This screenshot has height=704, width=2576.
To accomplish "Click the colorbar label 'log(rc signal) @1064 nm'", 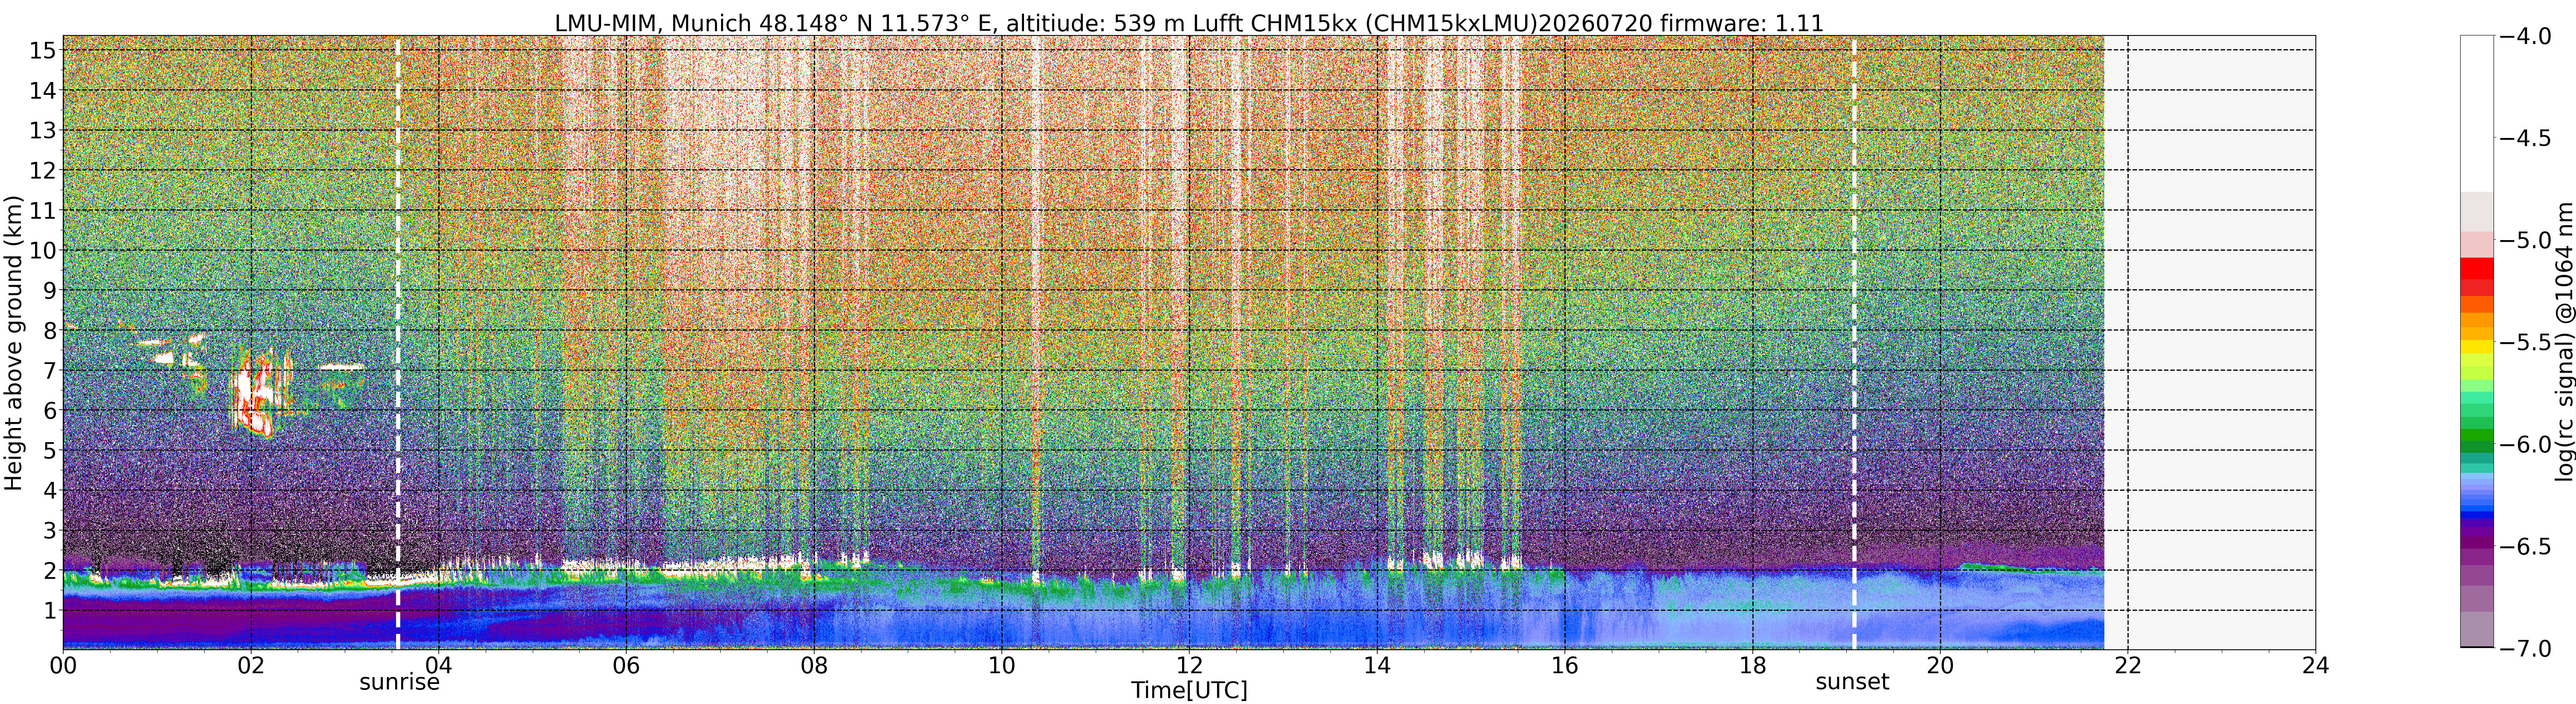I will tap(2564, 342).
